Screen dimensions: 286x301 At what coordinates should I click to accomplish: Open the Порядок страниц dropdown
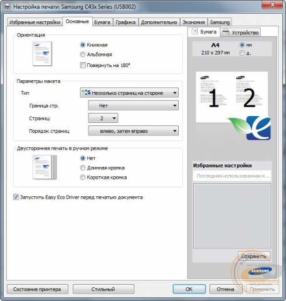pos(134,131)
